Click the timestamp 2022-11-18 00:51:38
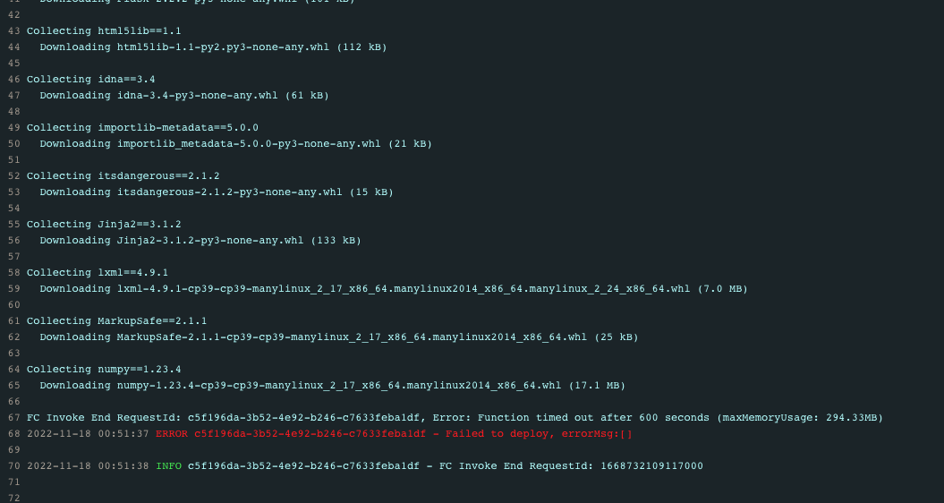 (x=88, y=465)
